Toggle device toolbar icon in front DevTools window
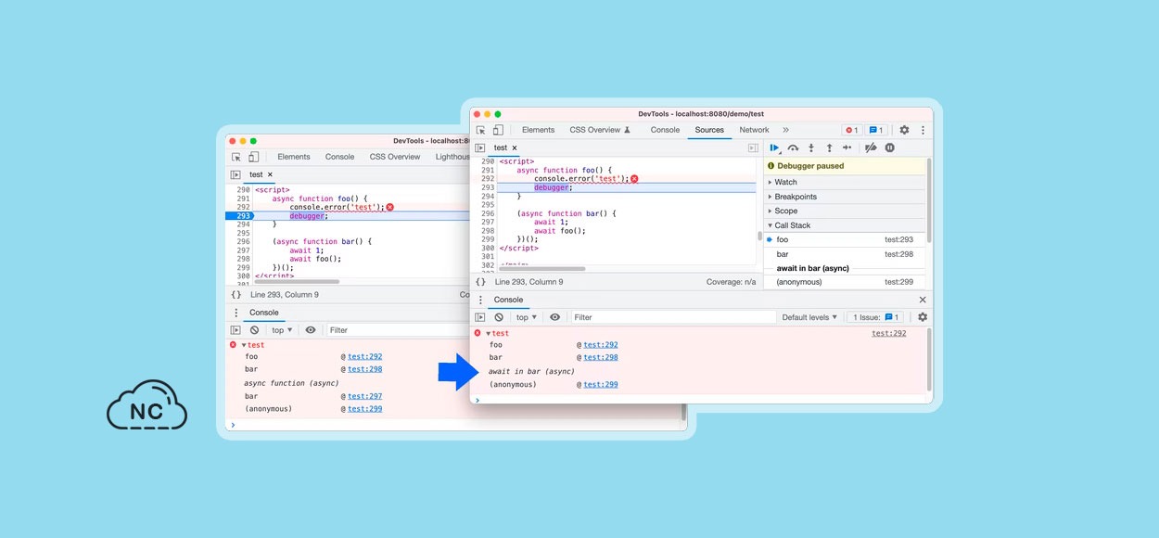Viewport: 1159px width, 538px height. [498, 130]
